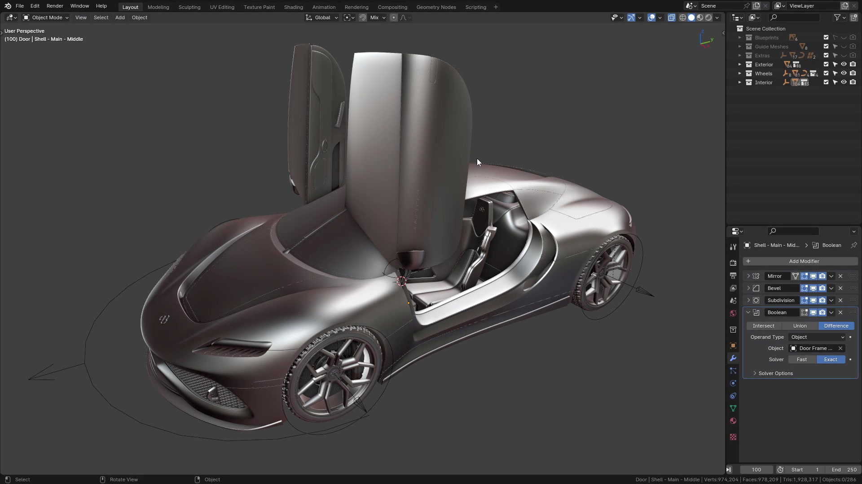Open the Texture properties tab

pyautogui.click(x=733, y=437)
